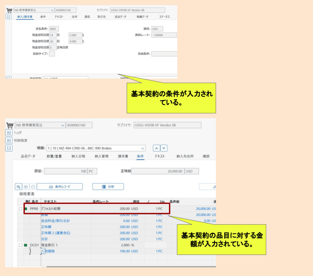This screenshot has height=276, width=313.
Task: Select the cart icon on the item detail panel
Action: click(10, 125)
